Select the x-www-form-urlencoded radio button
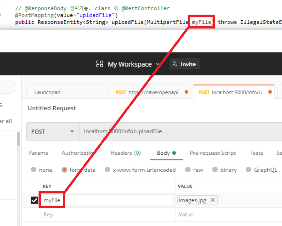This screenshot has height=226, width=282. tap(107, 169)
